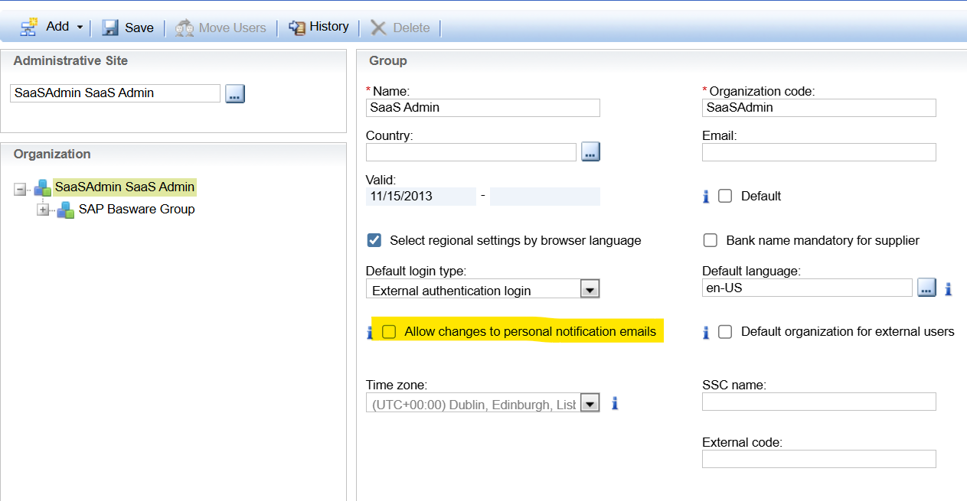Enable Allow changes to personal notification emails
The height and width of the screenshot is (501, 967).
point(390,332)
